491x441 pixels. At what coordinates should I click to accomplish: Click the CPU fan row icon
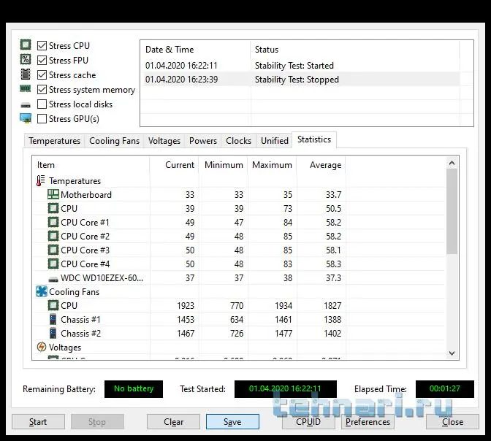point(53,305)
